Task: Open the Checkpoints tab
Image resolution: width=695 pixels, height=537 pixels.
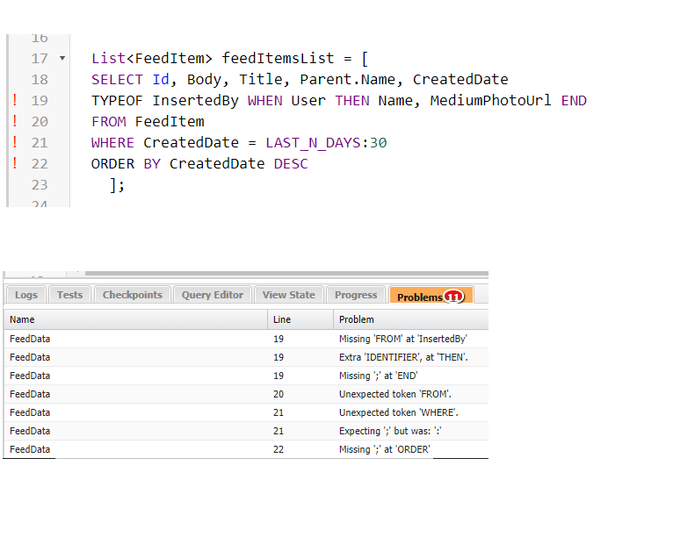Action: coord(132,295)
